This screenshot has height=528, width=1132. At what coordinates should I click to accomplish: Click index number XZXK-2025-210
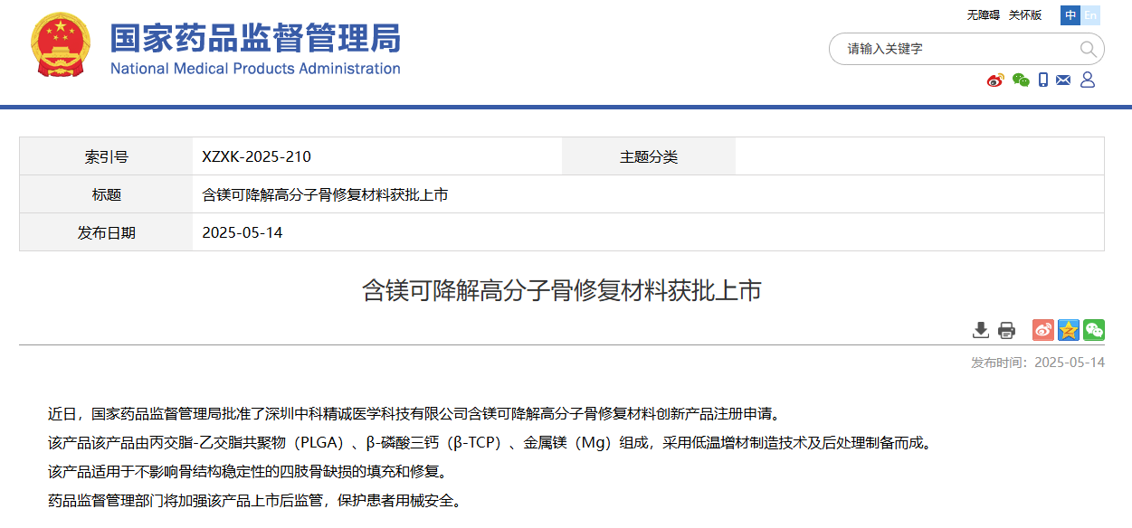pos(257,156)
